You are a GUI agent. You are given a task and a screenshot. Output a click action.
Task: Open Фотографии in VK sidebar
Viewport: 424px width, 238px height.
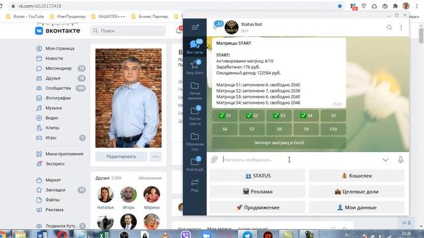tap(53, 98)
